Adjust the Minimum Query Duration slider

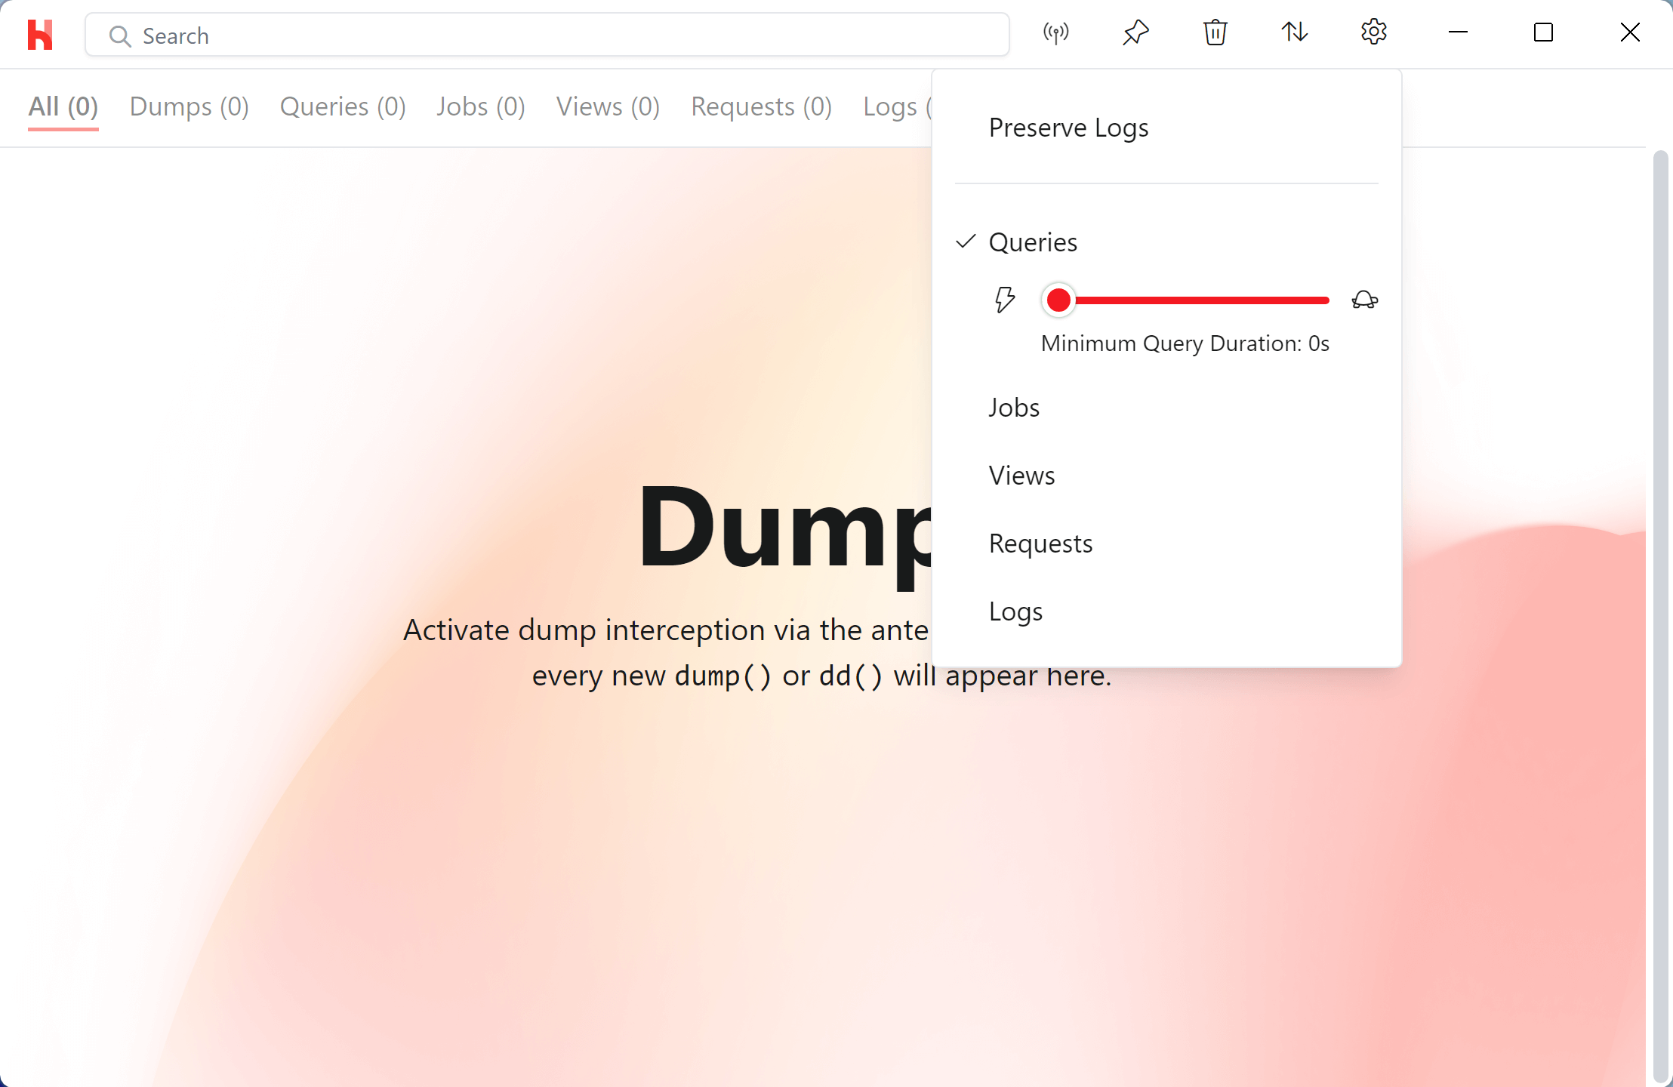[1058, 300]
